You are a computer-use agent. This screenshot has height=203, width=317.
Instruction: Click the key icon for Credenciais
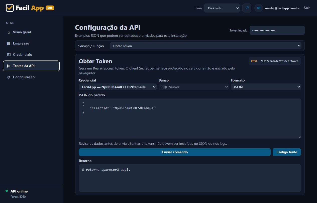pos(9,55)
